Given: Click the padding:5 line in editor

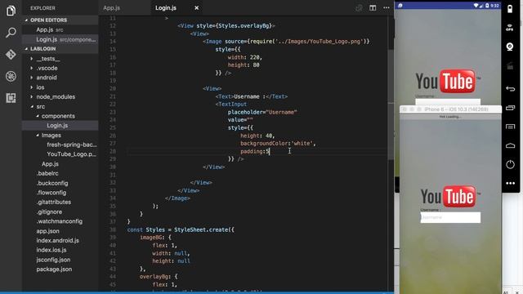Looking at the screenshot, I should [255, 151].
